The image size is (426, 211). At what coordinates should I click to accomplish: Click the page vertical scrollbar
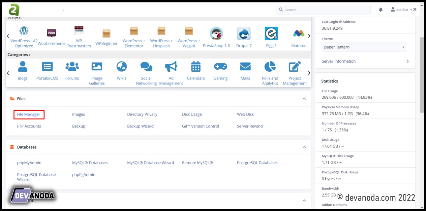(422, 75)
